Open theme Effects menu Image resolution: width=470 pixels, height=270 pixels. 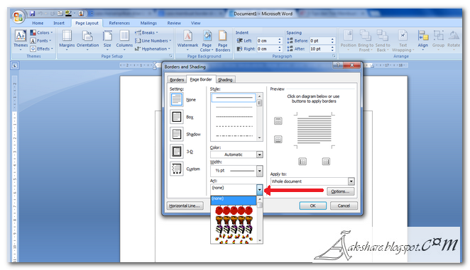tap(42, 48)
